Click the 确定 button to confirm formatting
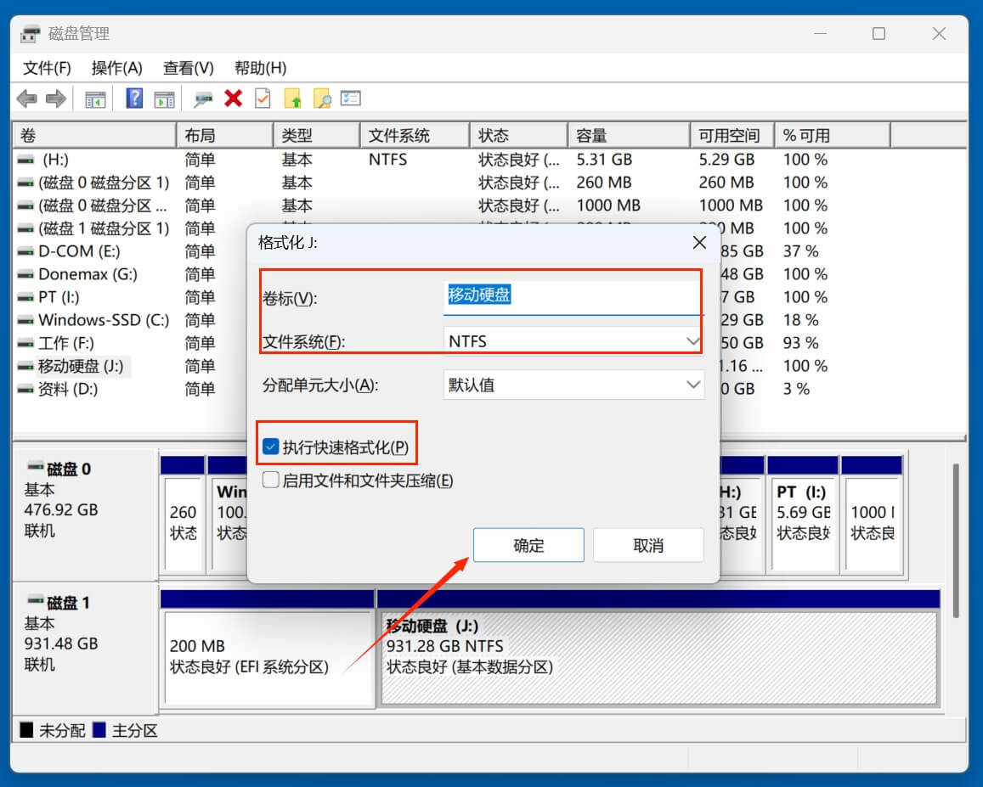 [x=528, y=544]
